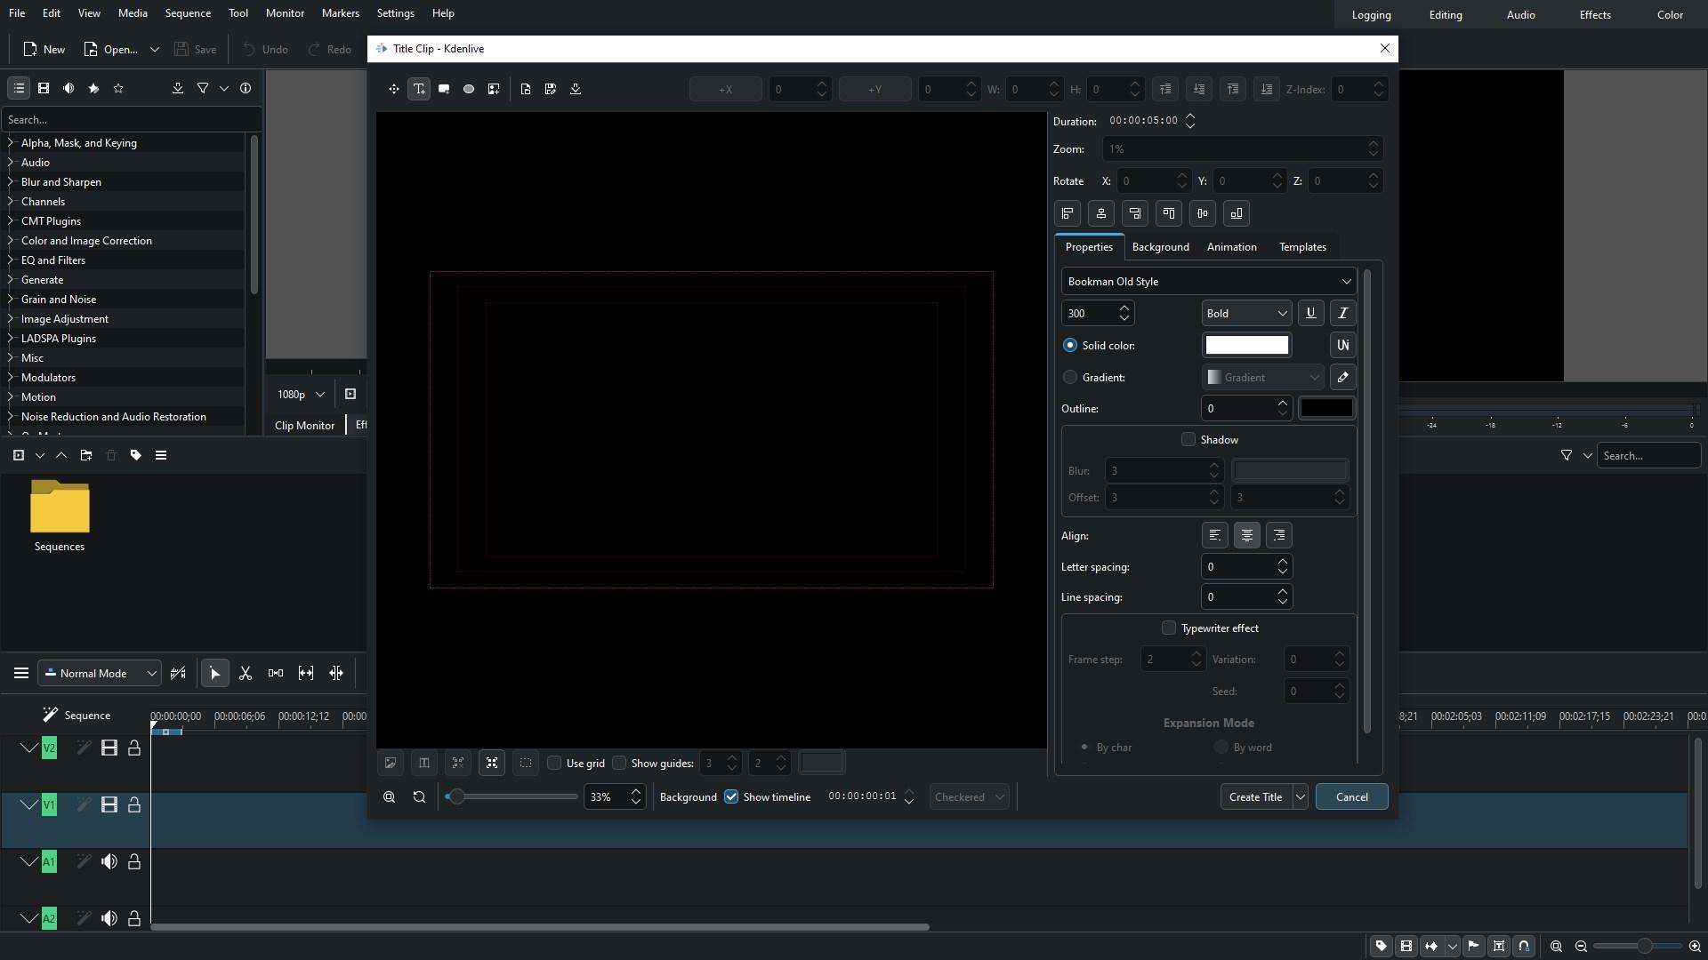Enable the Shadow checkbox
Viewport: 1708px width, 960px height.
(x=1188, y=439)
